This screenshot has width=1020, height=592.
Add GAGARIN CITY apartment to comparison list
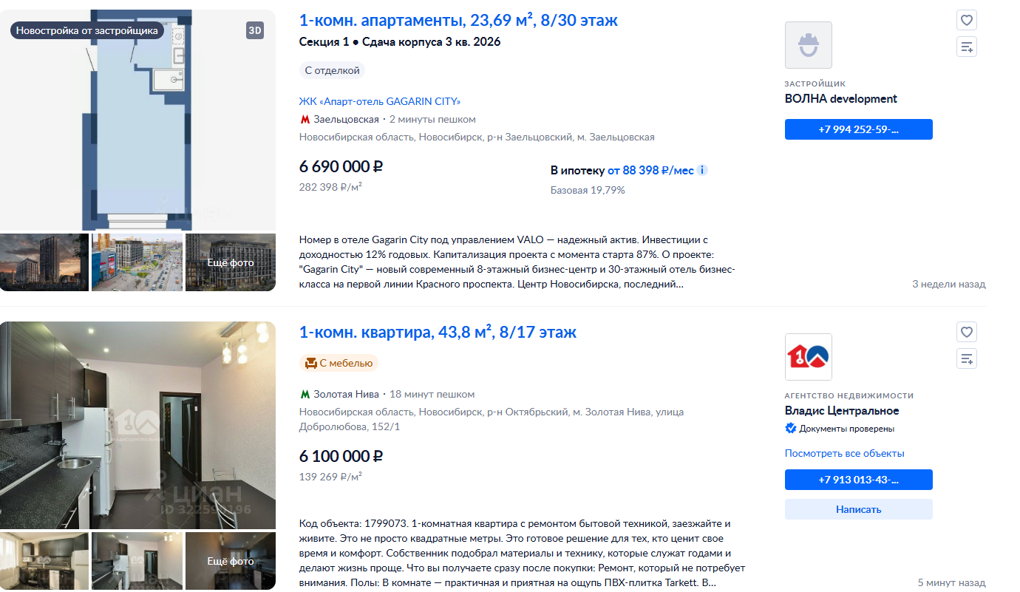[x=967, y=47]
